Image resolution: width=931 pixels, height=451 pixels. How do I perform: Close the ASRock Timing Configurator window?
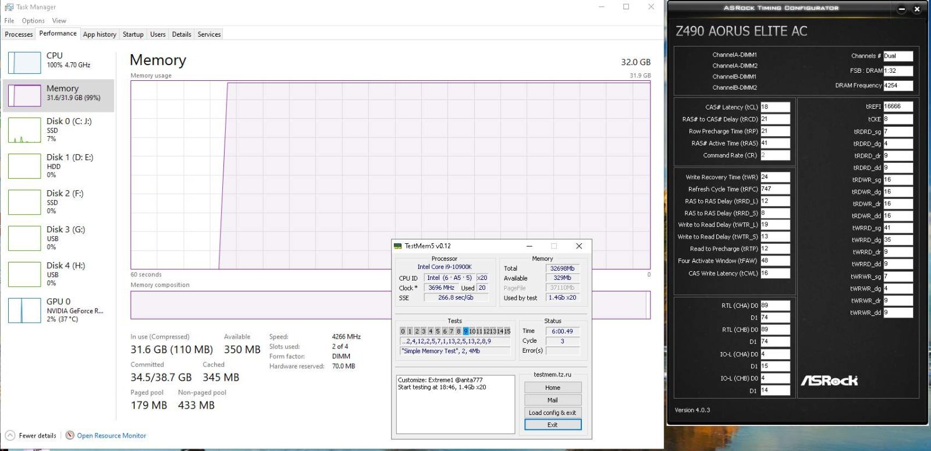click(917, 9)
